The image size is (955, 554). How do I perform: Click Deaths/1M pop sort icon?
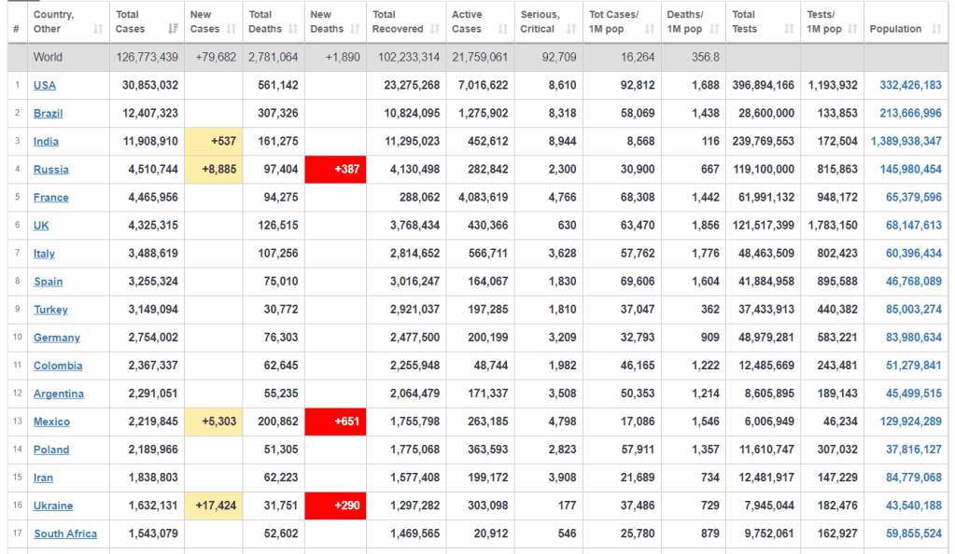point(715,30)
